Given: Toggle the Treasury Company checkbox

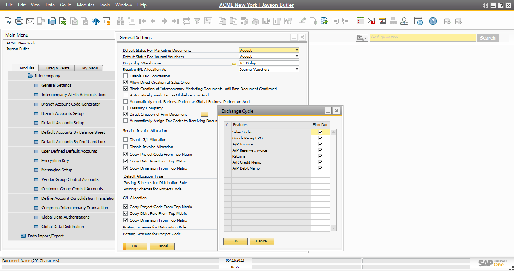Looking at the screenshot, I should pos(126,108).
